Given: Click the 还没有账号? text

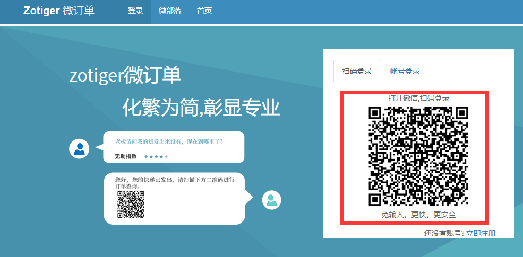Looking at the screenshot, I should coord(444,233).
